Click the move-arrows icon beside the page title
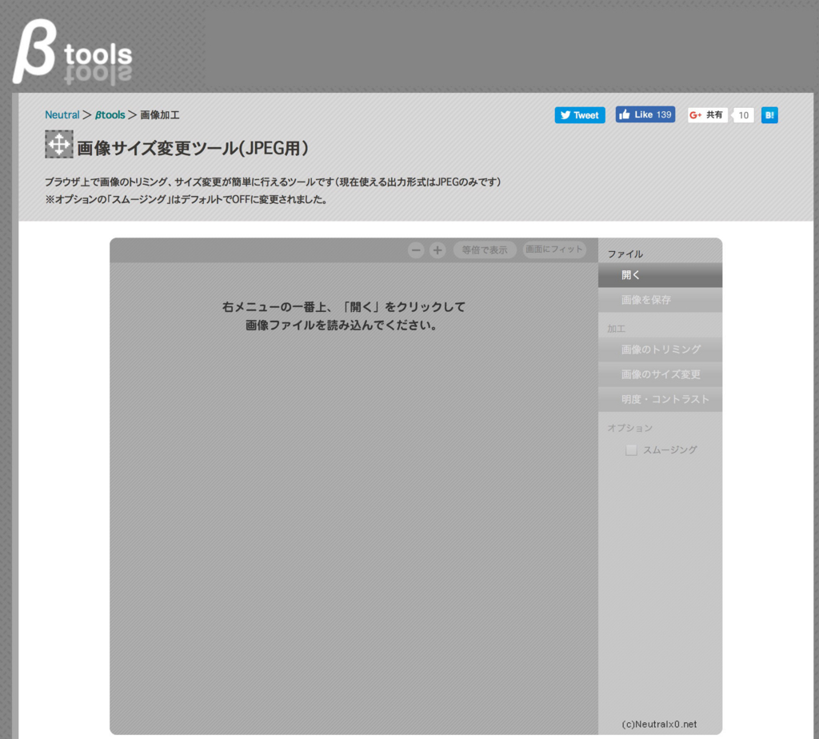This screenshot has width=819, height=739. point(58,145)
